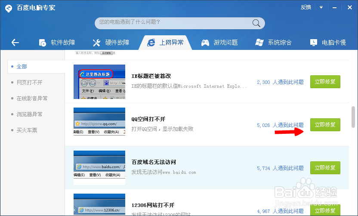The image size is (358, 216).
Task: Click the 12306网站打不开 title
Action: tap(153, 205)
